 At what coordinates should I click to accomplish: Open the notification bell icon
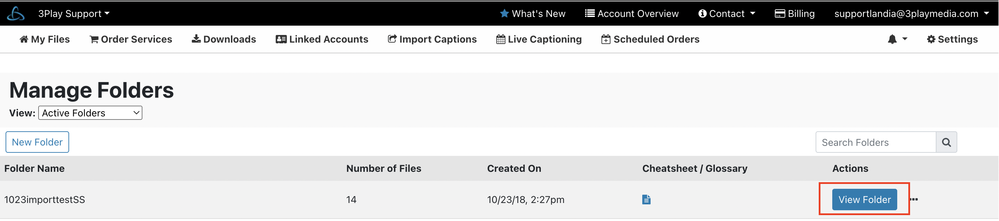pos(892,39)
